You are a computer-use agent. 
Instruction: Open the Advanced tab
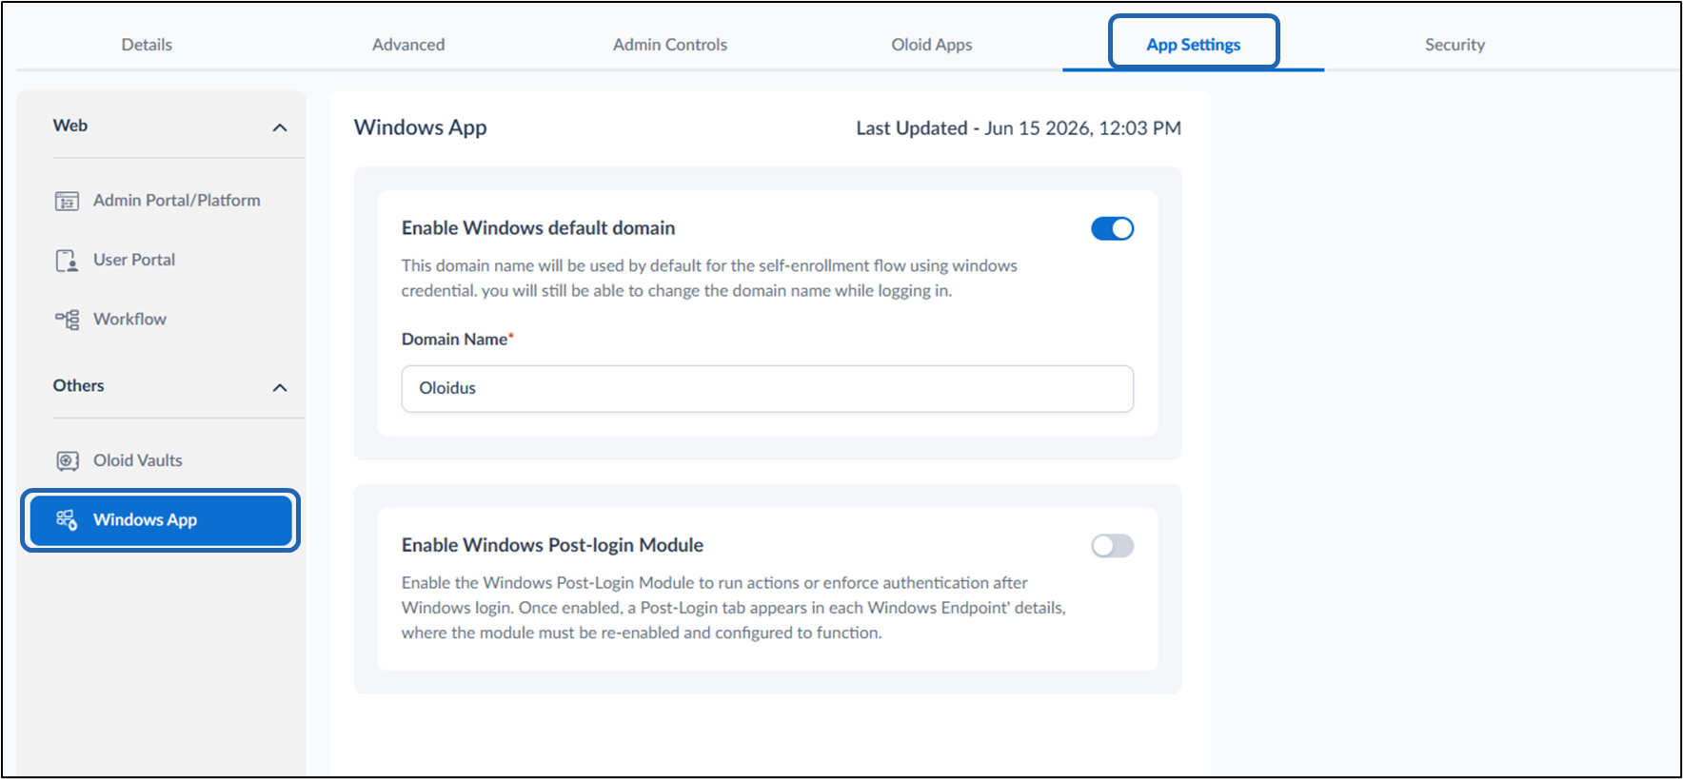408,45
